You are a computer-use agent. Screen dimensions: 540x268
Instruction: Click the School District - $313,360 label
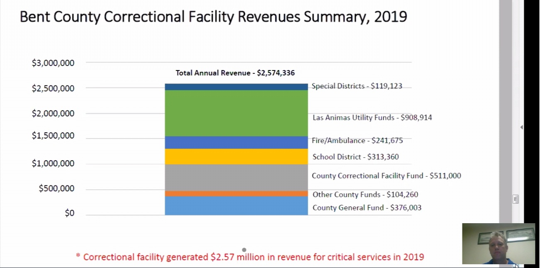point(355,157)
